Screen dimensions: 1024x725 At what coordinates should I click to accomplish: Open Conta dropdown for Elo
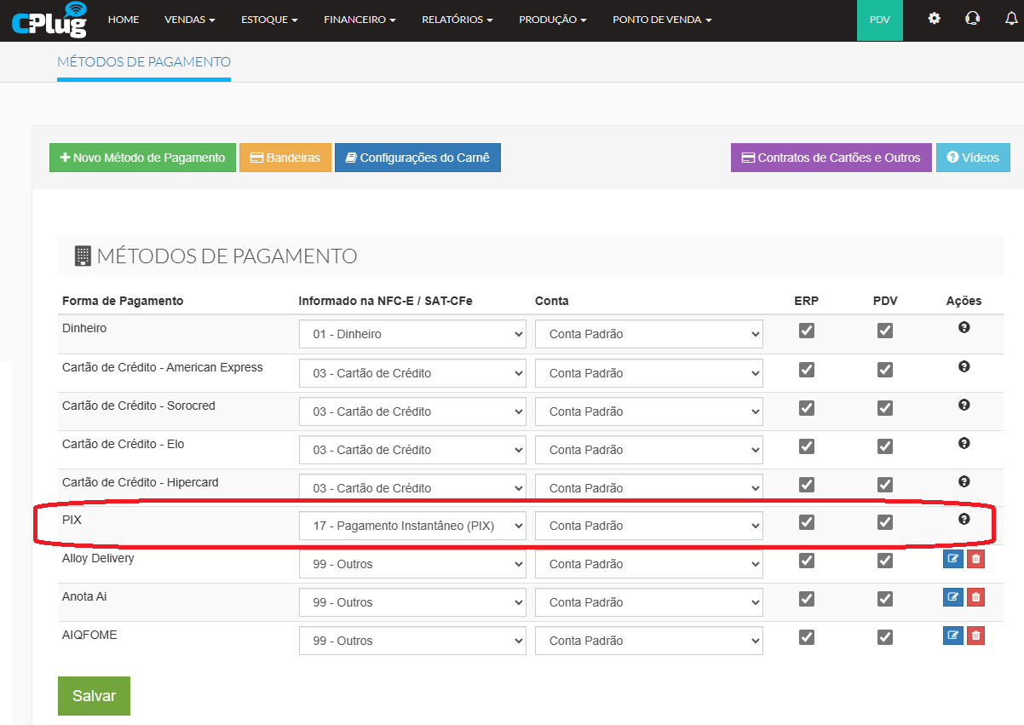click(649, 450)
